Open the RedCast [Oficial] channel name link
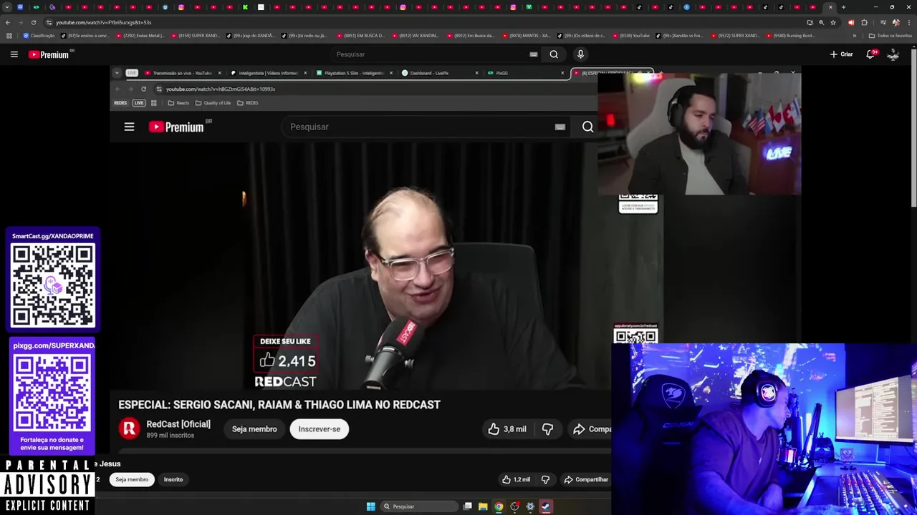 [178, 424]
